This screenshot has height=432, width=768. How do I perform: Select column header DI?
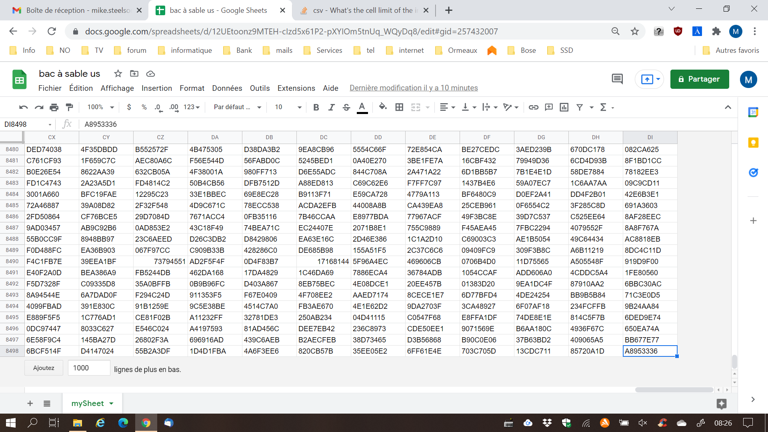click(650, 137)
